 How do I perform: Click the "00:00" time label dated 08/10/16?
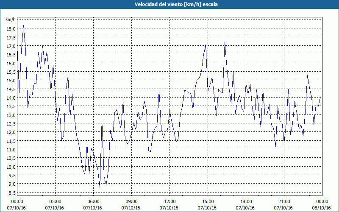(322, 202)
